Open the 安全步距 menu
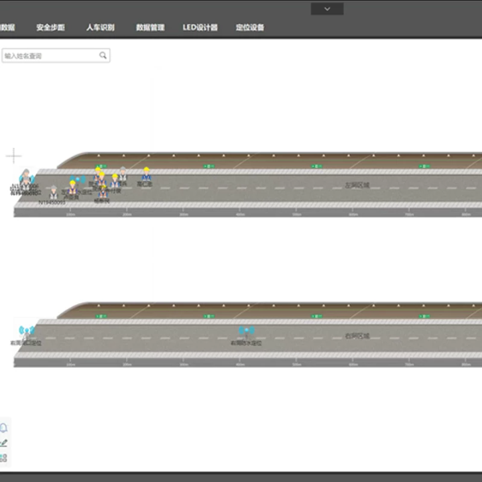The width and height of the screenshot is (482, 482). pyautogui.click(x=50, y=27)
